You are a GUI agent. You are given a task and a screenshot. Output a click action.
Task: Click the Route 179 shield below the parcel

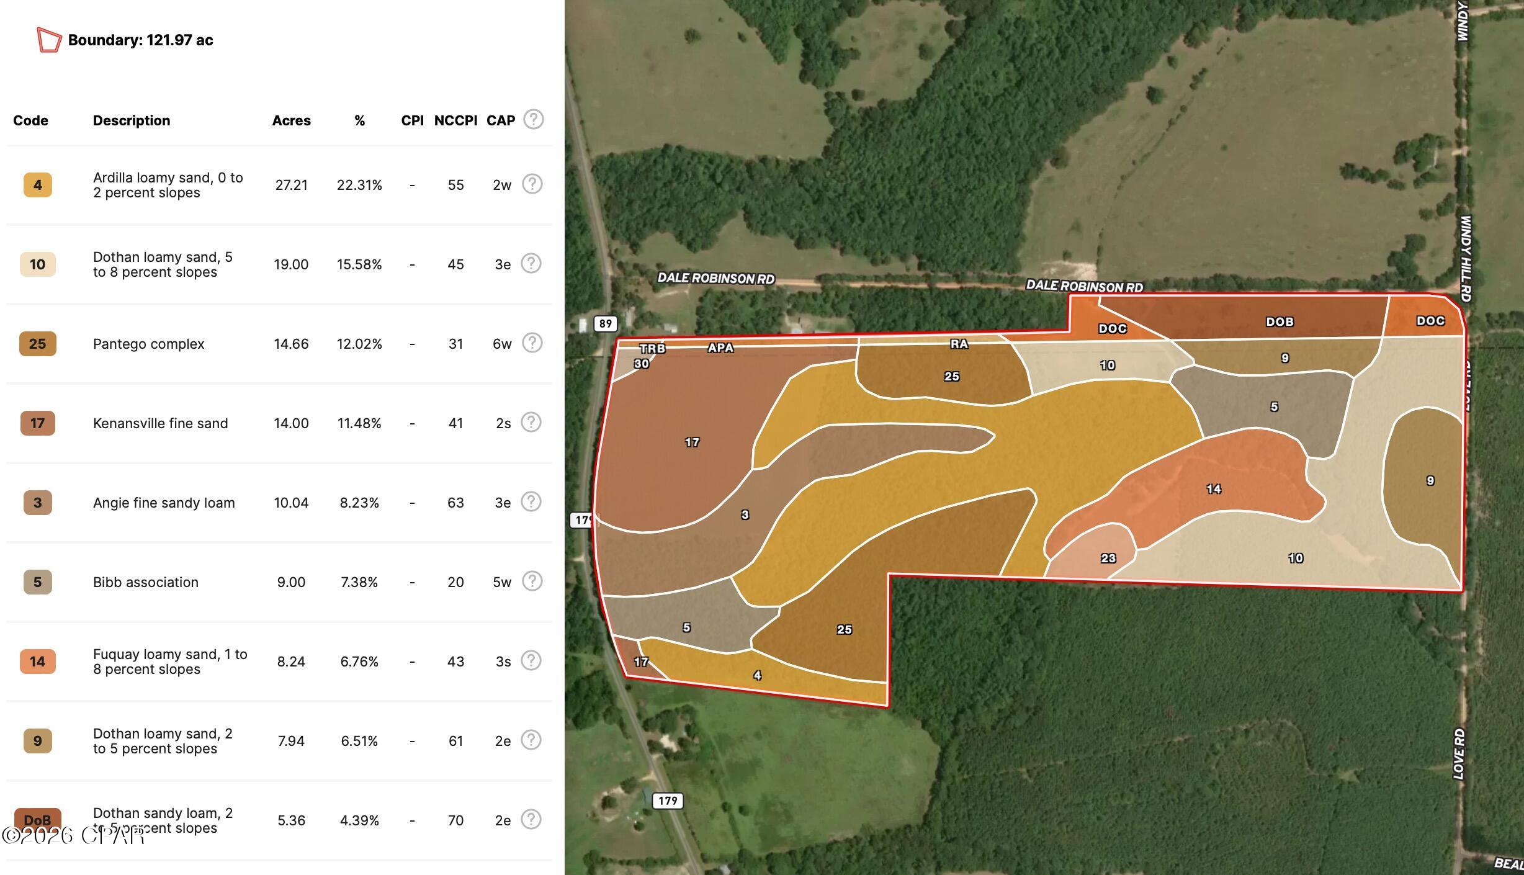tap(668, 801)
